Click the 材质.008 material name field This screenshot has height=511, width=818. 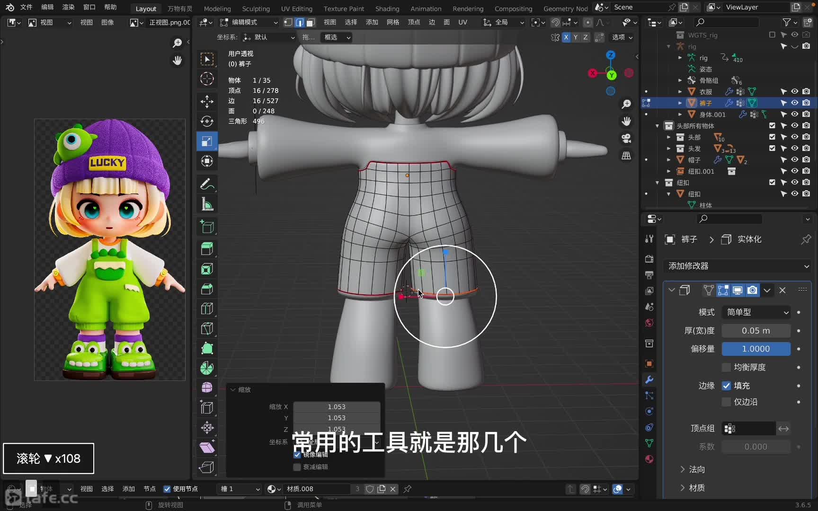tap(317, 489)
